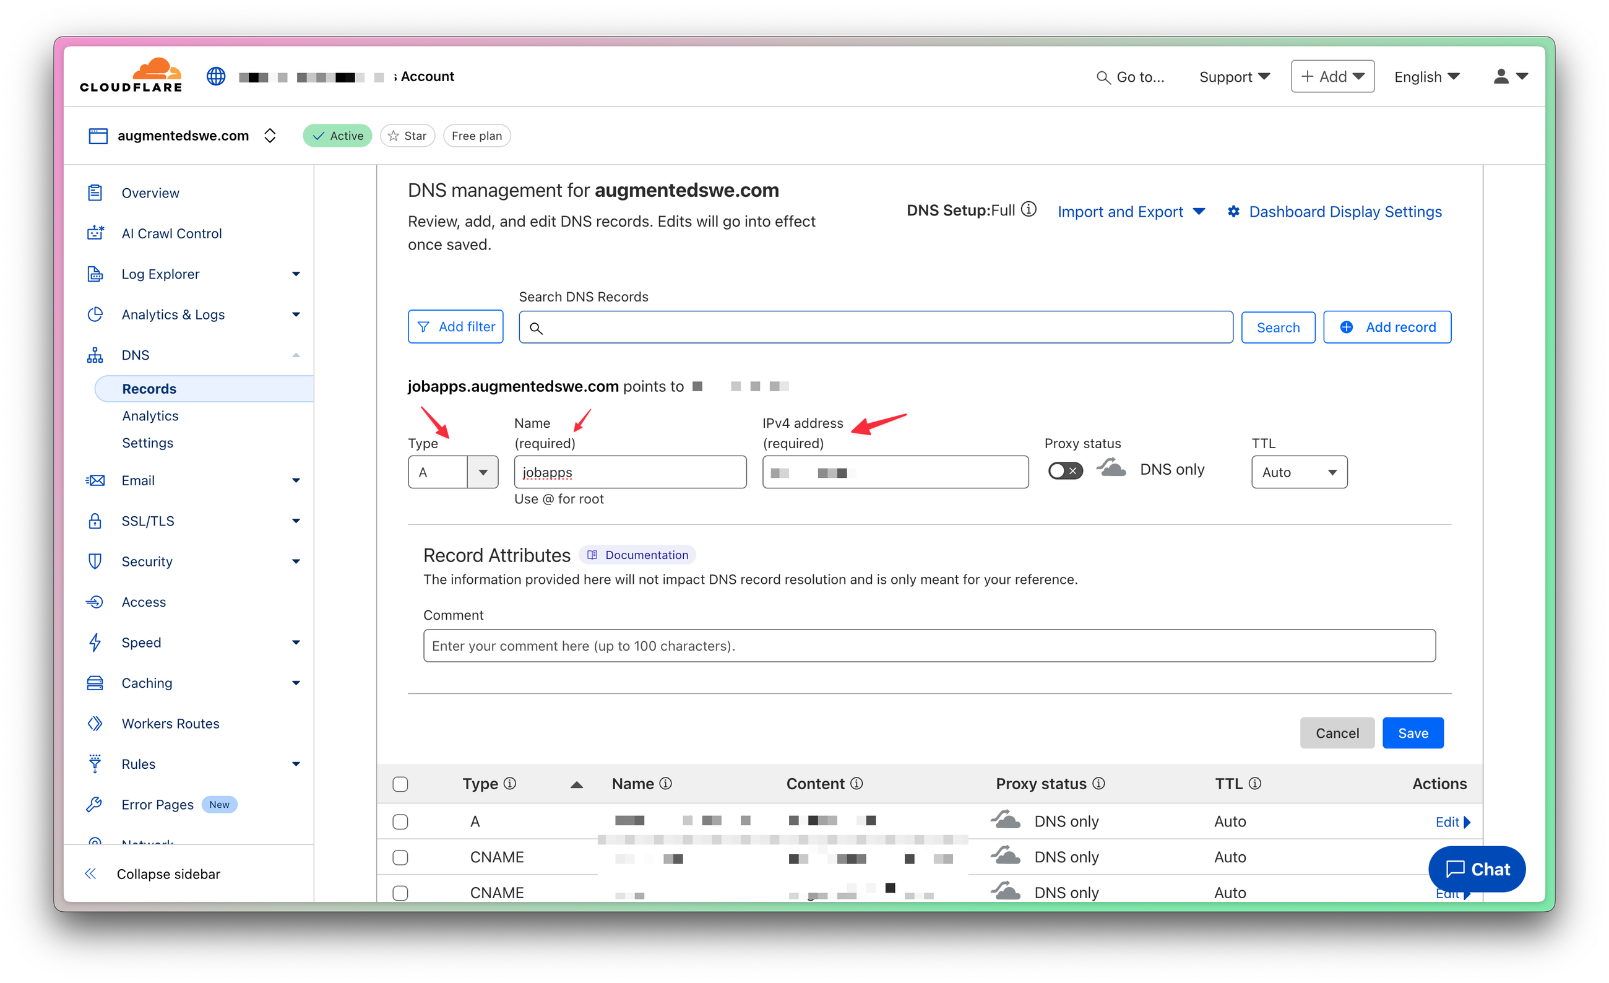Open the Overview sidebar item
Image resolution: width=1609 pixels, height=983 pixels.
tap(150, 193)
